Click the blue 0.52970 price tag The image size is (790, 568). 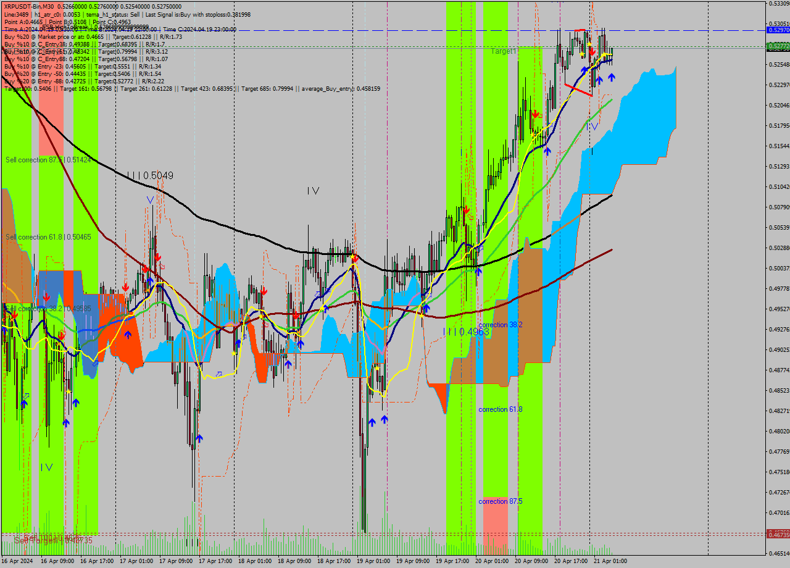[x=778, y=30]
